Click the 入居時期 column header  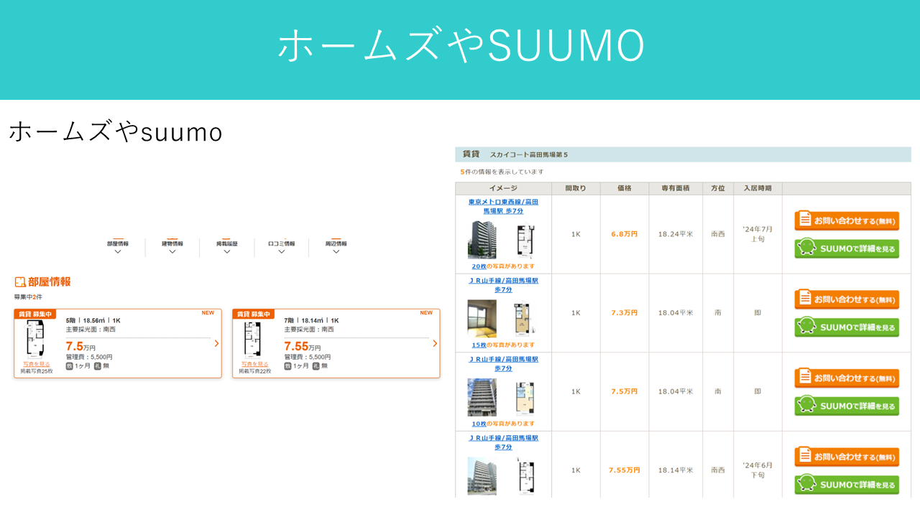click(758, 188)
